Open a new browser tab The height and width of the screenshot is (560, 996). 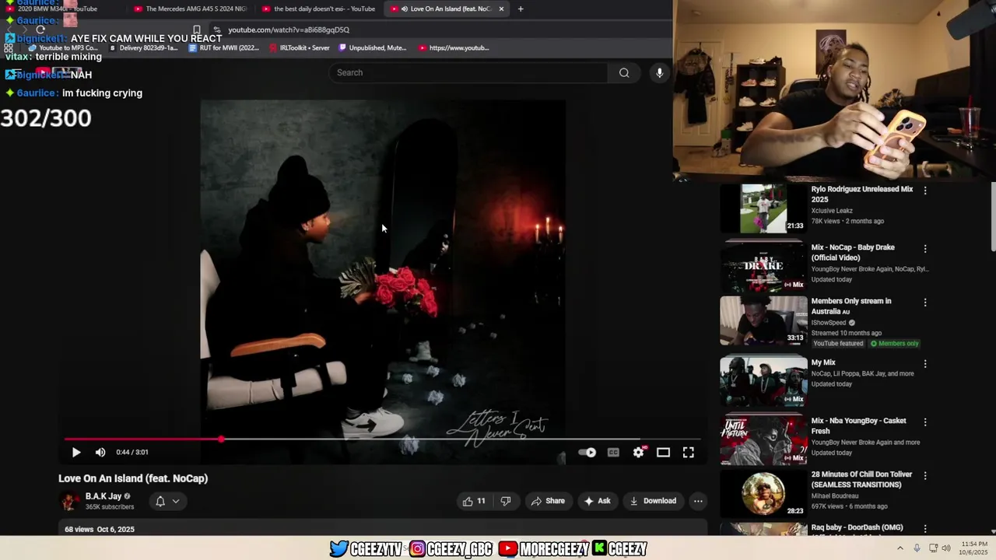(521, 9)
